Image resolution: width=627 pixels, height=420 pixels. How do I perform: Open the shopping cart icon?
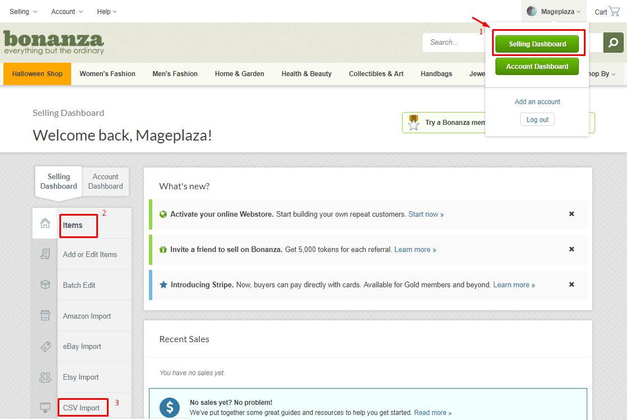tap(614, 11)
